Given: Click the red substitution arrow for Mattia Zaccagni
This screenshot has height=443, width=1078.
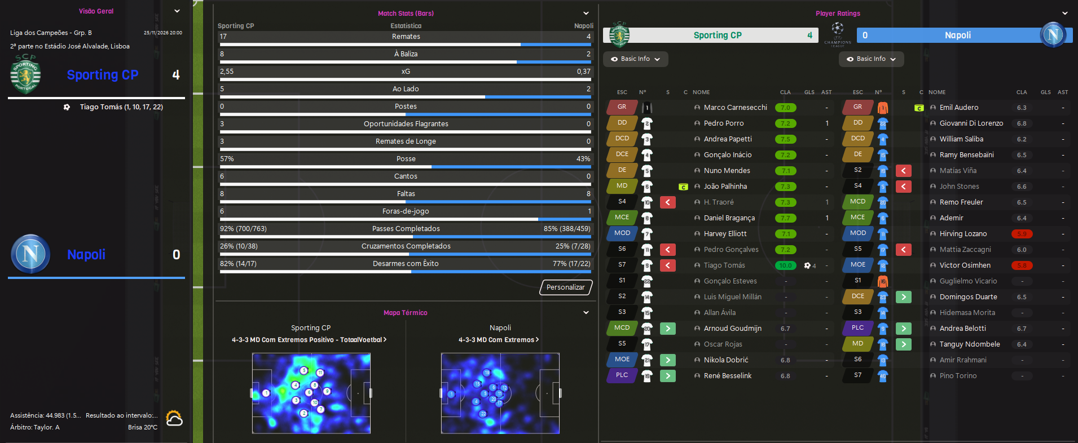Looking at the screenshot, I should 904,249.
